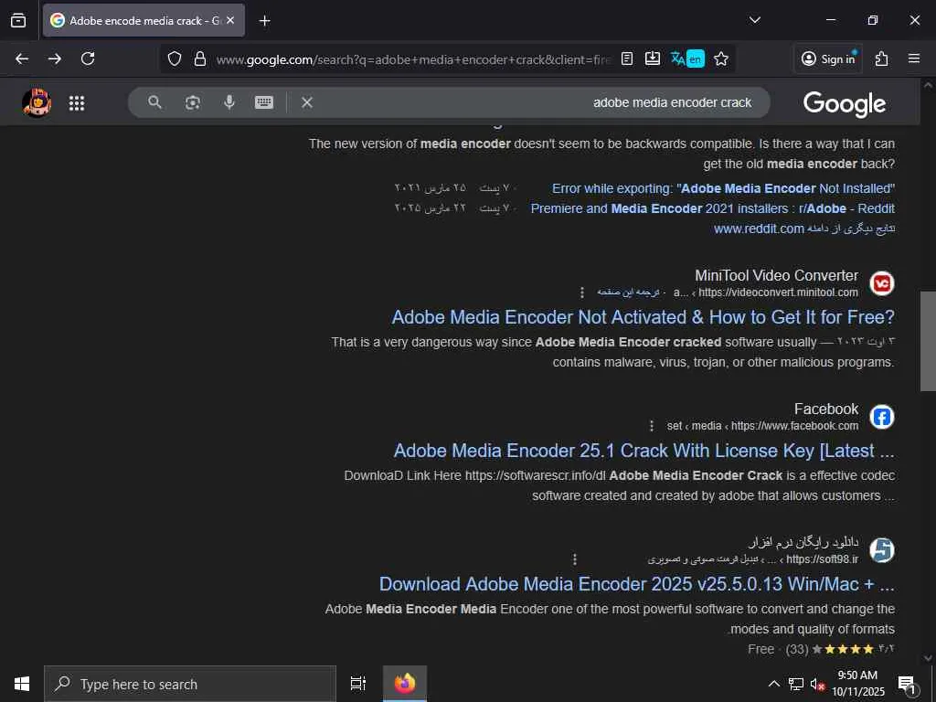Go back to previous page
Screen dimensions: 936x702
click(22, 58)
